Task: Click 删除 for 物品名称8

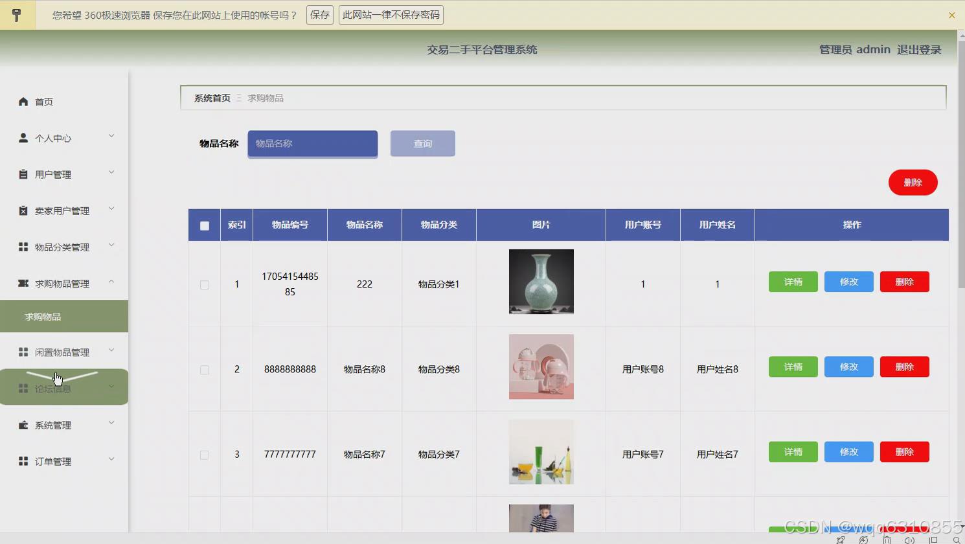Action: tap(905, 367)
